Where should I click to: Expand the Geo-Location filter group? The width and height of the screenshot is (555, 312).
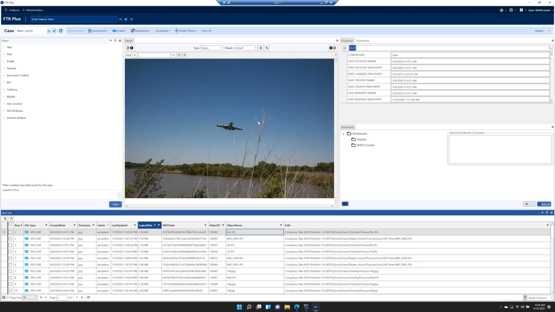(15, 104)
